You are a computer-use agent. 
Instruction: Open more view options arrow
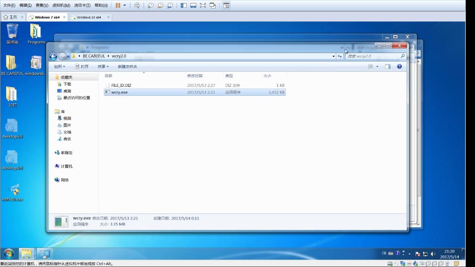(x=377, y=67)
